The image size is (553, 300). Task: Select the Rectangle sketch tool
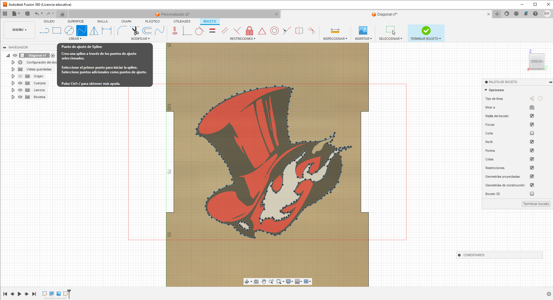pyautogui.click(x=57, y=31)
